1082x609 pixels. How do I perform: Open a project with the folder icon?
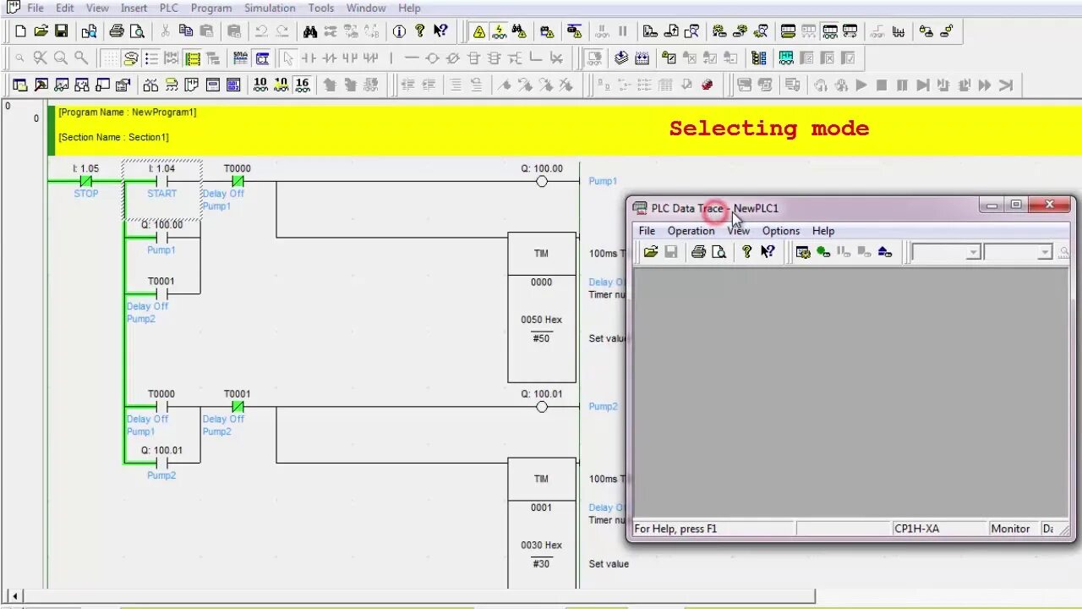(x=41, y=31)
